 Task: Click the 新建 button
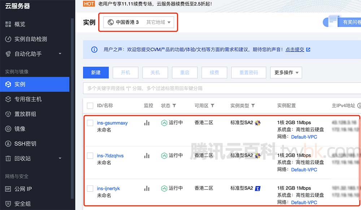tap(96, 73)
